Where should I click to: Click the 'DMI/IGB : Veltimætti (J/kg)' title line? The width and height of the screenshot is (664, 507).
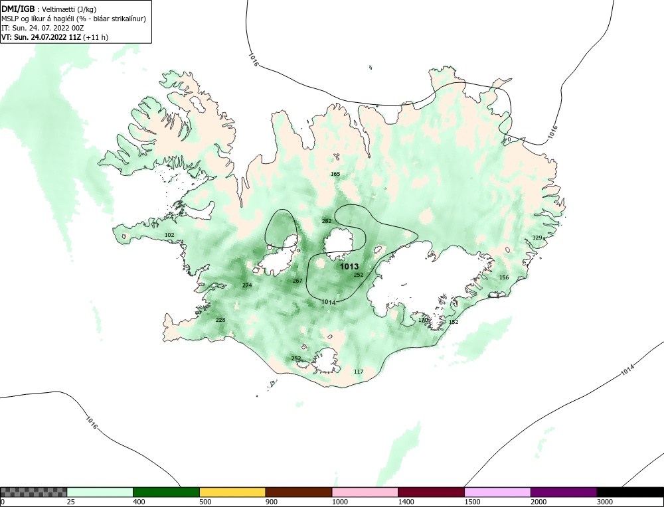(49, 9)
